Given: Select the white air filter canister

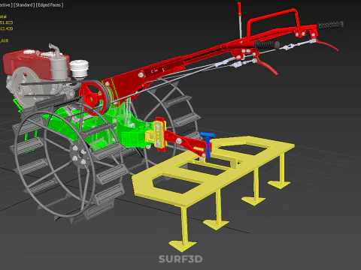Looking at the screenshot, I should click(79, 68).
